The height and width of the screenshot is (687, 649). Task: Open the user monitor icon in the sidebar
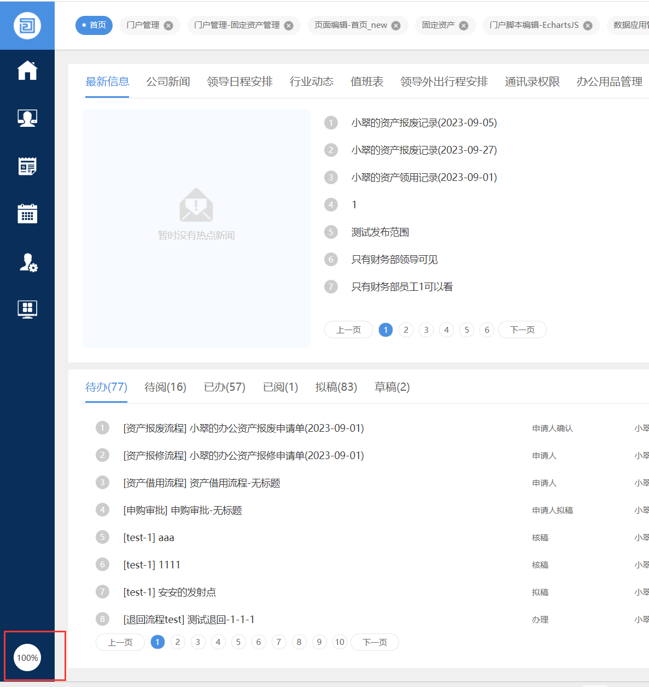[27, 118]
